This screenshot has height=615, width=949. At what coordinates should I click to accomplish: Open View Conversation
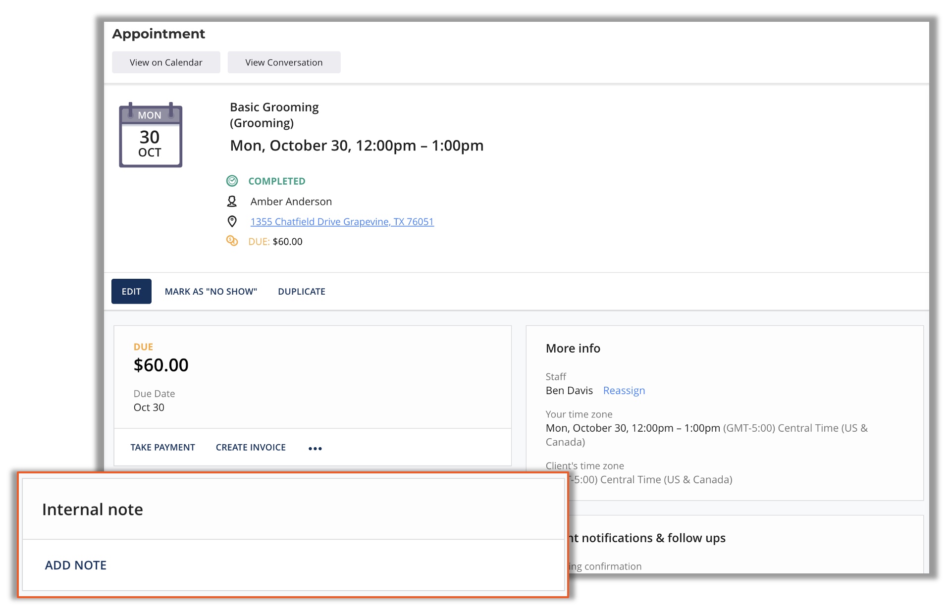click(284, 62)
